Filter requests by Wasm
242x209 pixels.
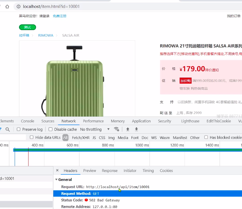(165, 138)
